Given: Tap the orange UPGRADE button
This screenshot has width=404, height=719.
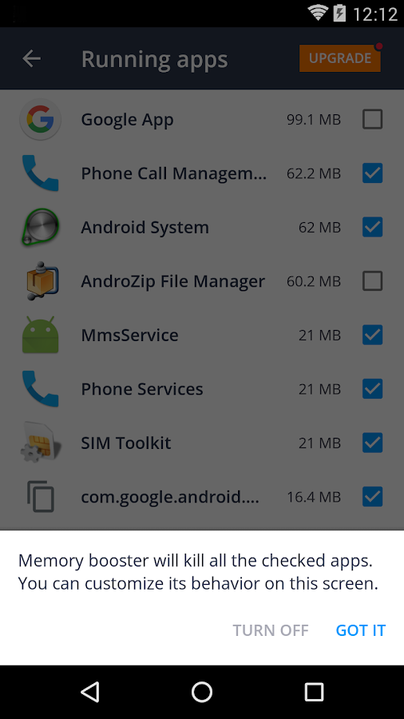Looking at the screenshot, I should pos(340,58).
